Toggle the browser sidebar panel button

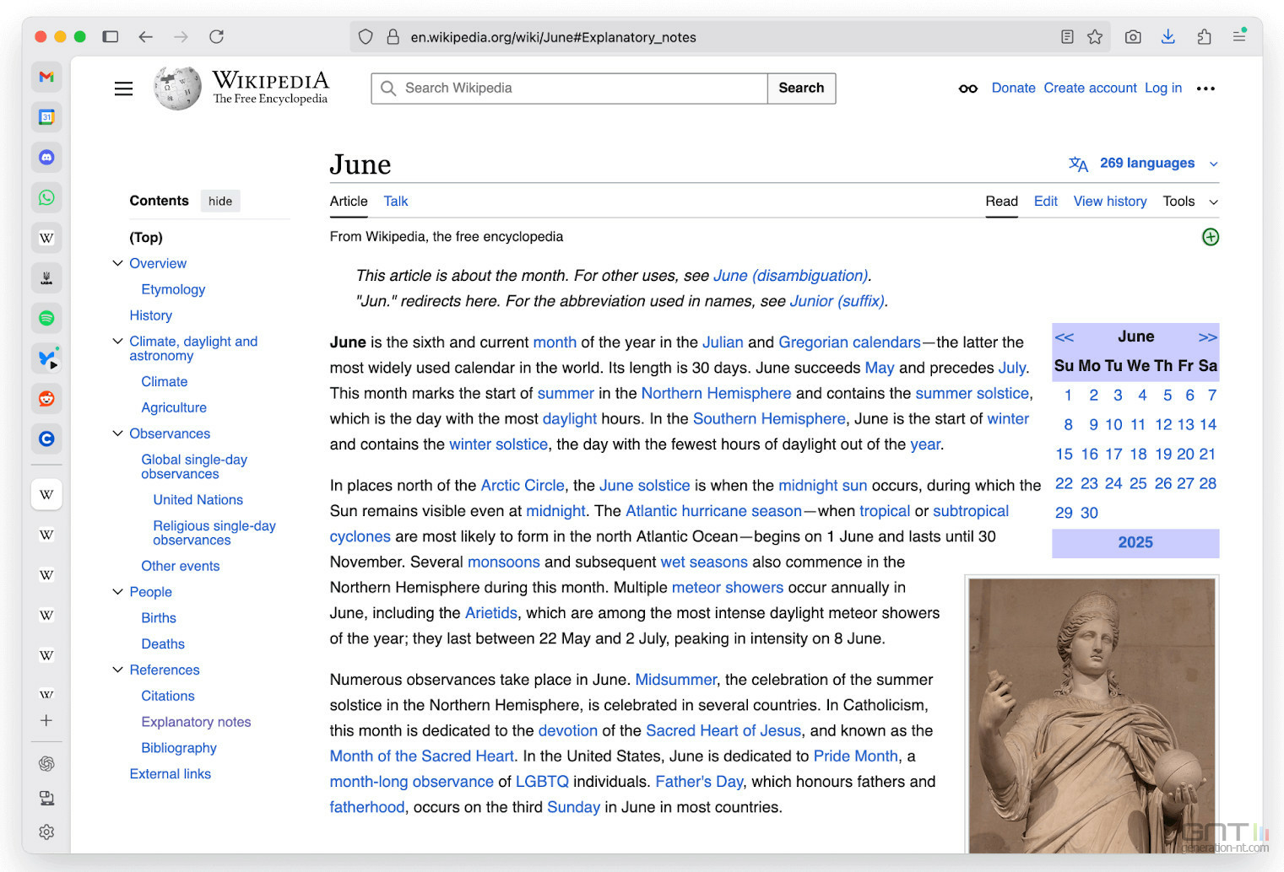click(110, 37)
